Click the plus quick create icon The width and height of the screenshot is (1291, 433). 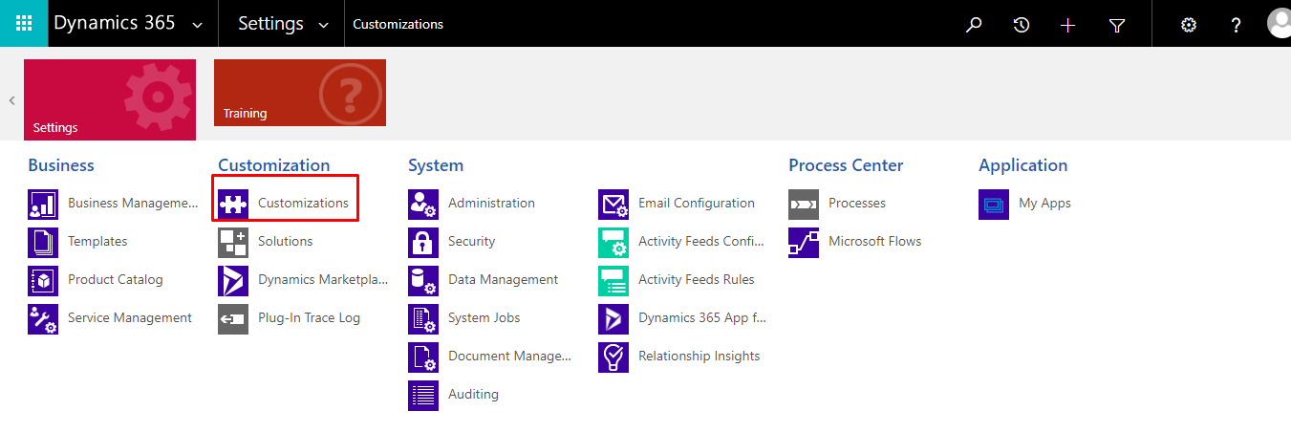click(x=1068, y=25)
